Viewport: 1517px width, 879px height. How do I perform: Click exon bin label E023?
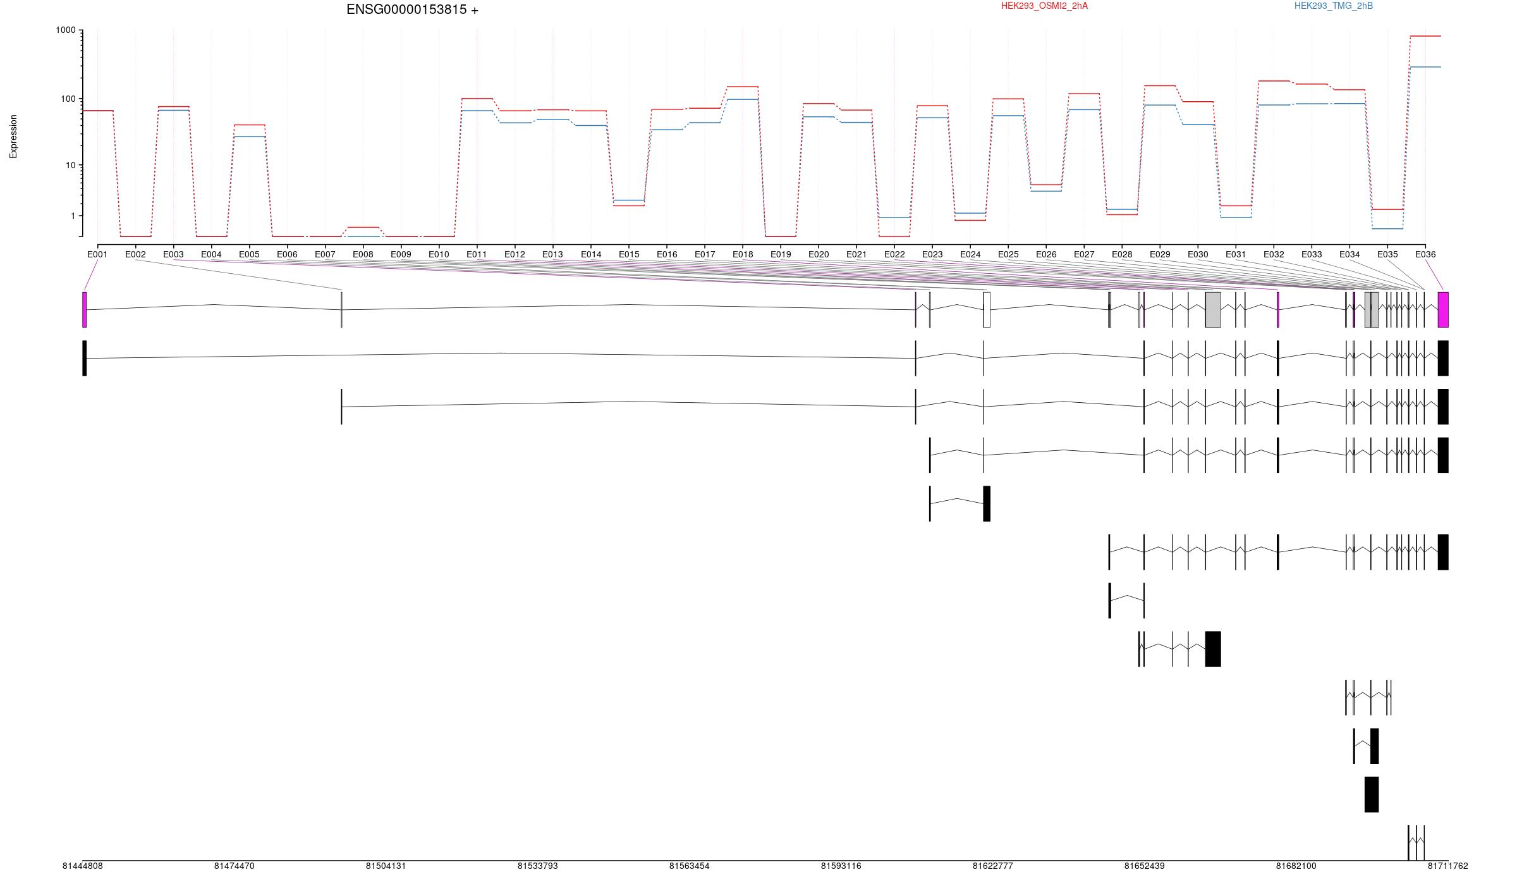932,254
